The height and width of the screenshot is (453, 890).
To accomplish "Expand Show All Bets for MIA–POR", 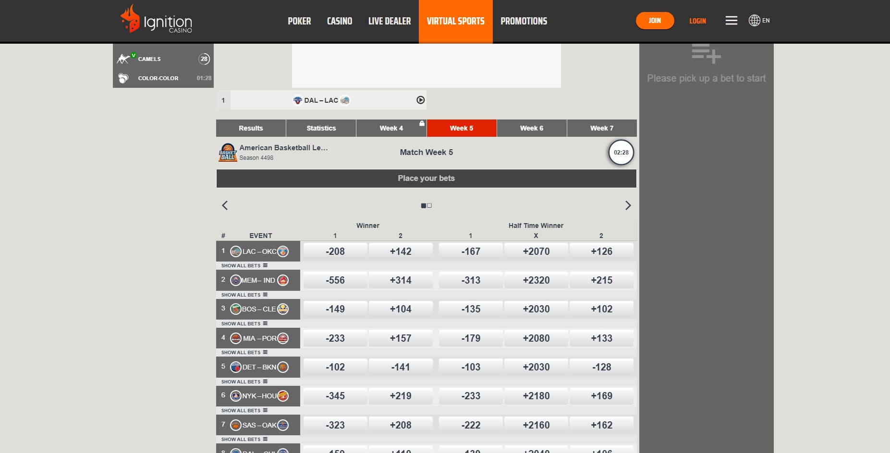I will (x=244, y=352).
